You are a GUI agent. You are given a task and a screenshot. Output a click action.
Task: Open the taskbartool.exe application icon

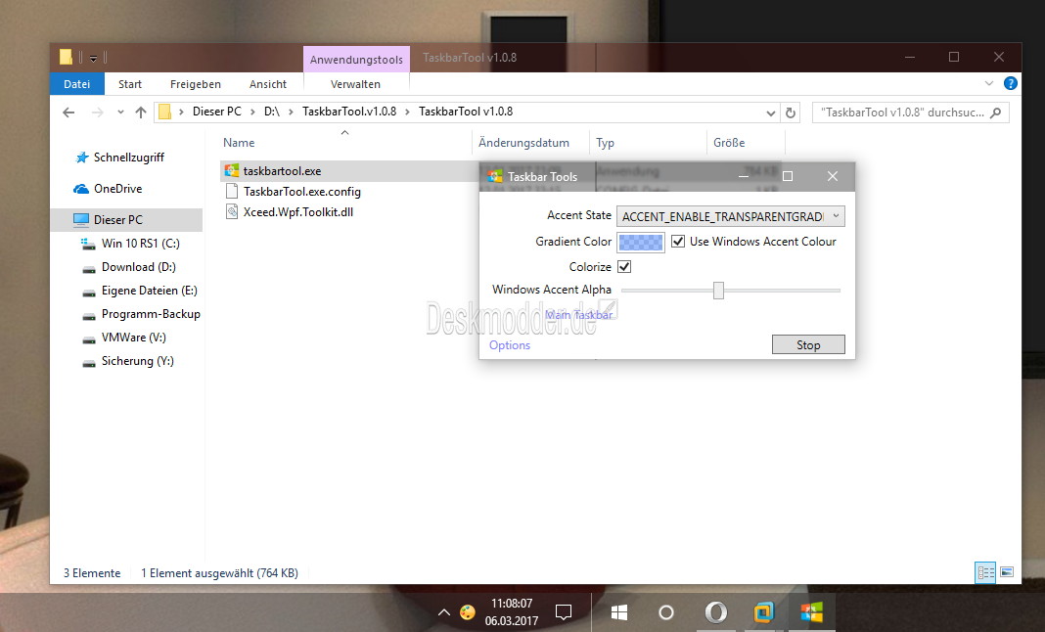click(x=231, y=170)
